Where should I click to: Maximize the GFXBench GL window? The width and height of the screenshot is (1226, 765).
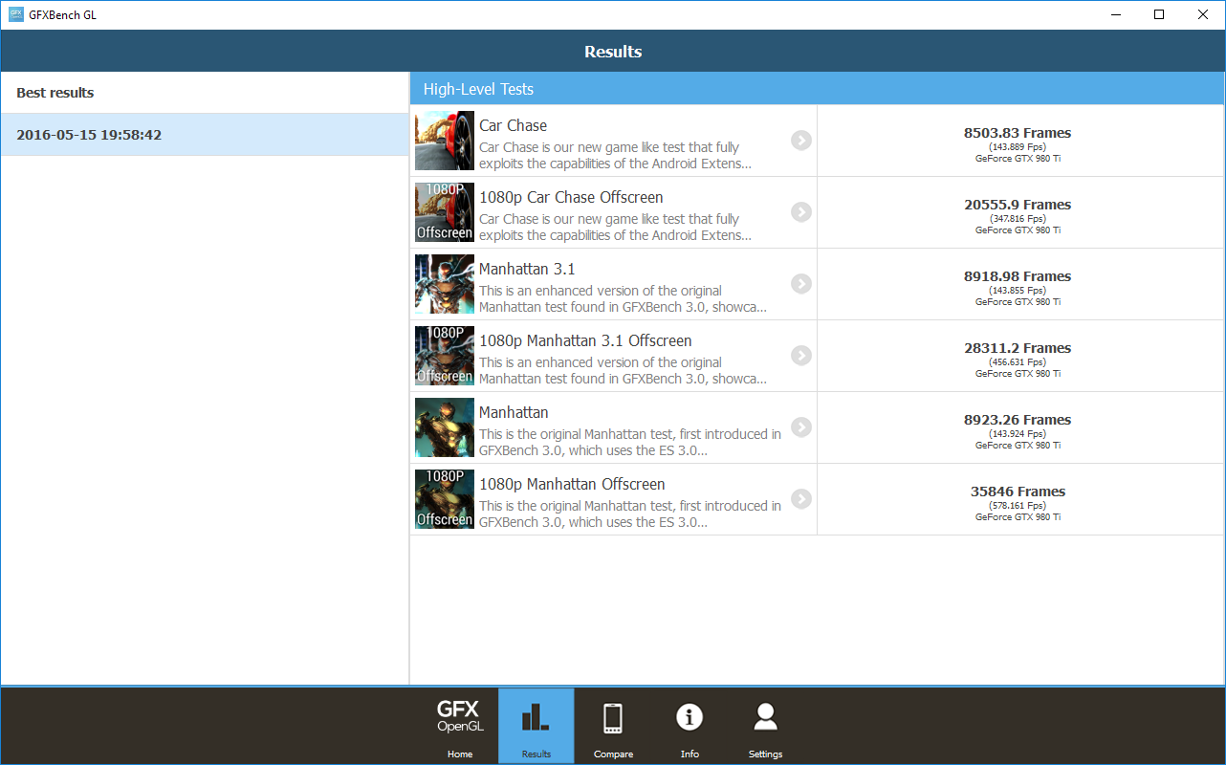1159,14
